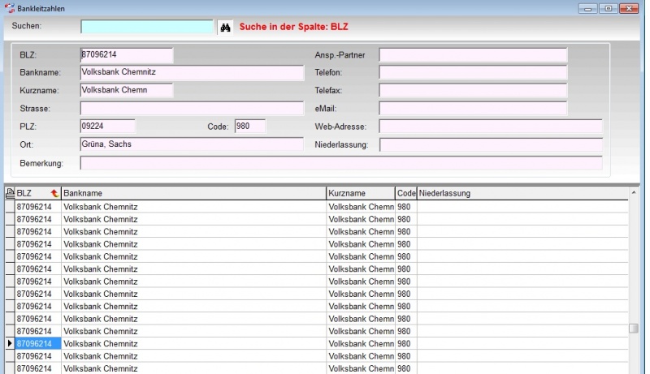Close the Bankleitzahlen window
Screen dimensions: 650x374
click(x=629, y=8)
